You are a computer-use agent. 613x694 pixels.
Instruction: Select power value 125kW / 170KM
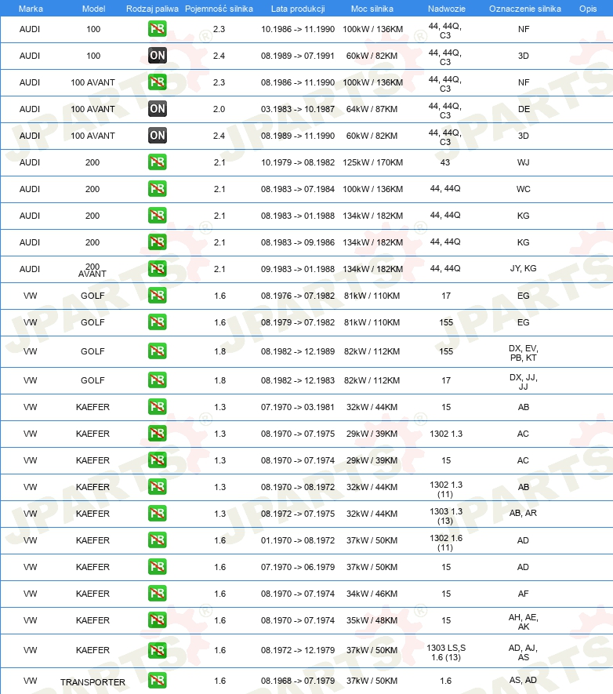(373, 162)
